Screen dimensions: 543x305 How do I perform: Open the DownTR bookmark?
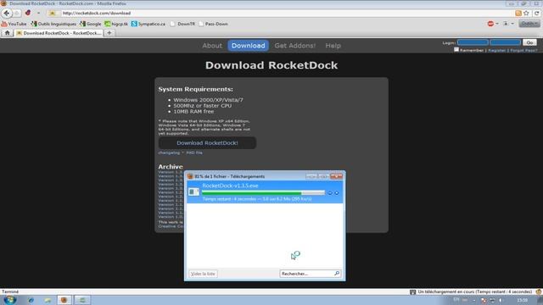click(182, 24)
